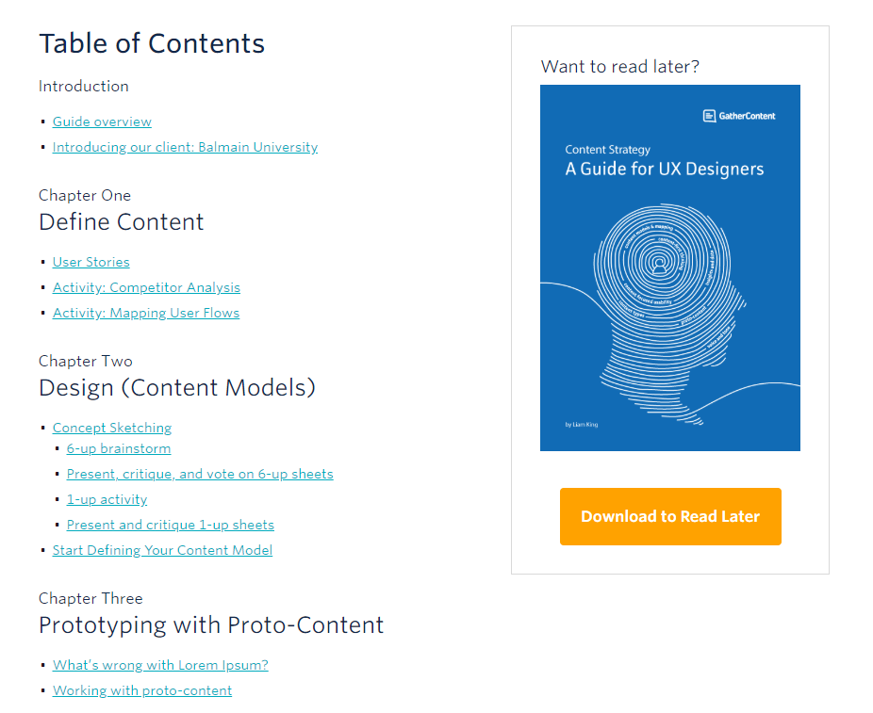Open Start Defining Your Content Model
Image resolution: width=873 pixels, height=713 pixels.
point(162,550)
